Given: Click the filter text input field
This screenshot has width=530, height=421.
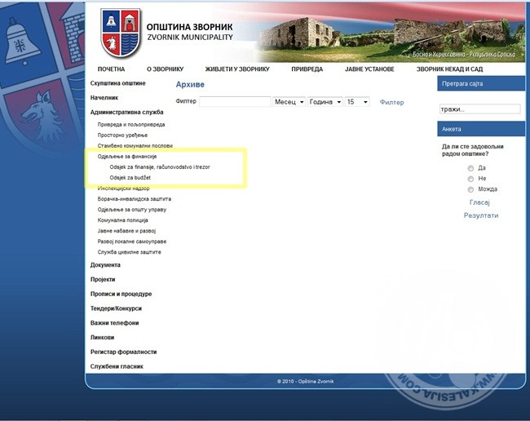Looking at the screenshot, I should point(235,102).
